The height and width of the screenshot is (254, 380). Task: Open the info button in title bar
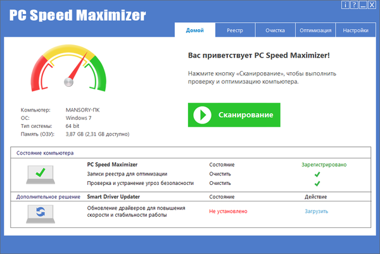pos(345,4)
